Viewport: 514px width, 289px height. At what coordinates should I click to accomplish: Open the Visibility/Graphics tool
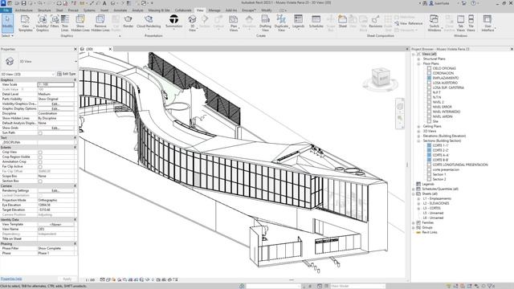pyautogui.click(x=43, y=23)
